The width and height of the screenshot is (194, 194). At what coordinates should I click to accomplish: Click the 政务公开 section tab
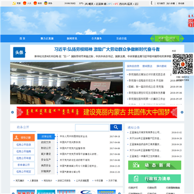(23, 127)
